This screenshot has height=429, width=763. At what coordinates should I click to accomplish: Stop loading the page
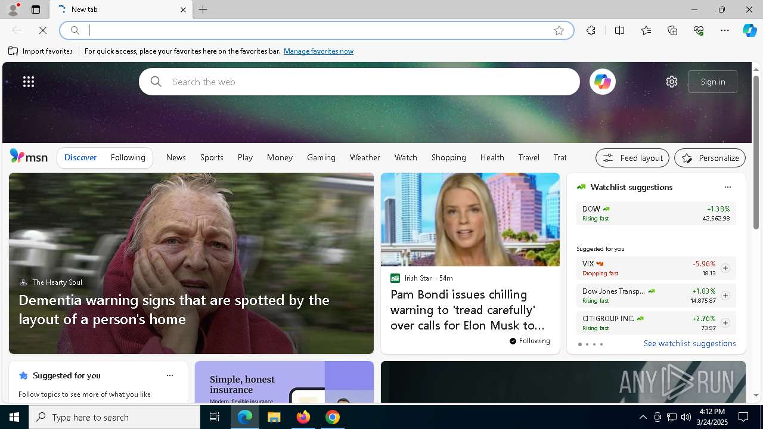pos(43,30)
